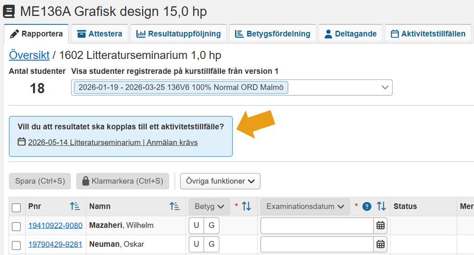Sort by the Betyg column arrows
474x255 pixels.
[x=246, y=206]
